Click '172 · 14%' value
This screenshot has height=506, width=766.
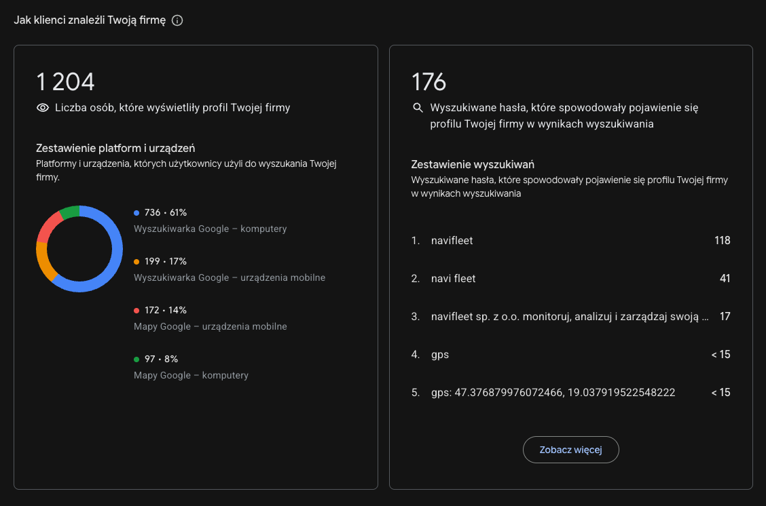coord(166,311)
